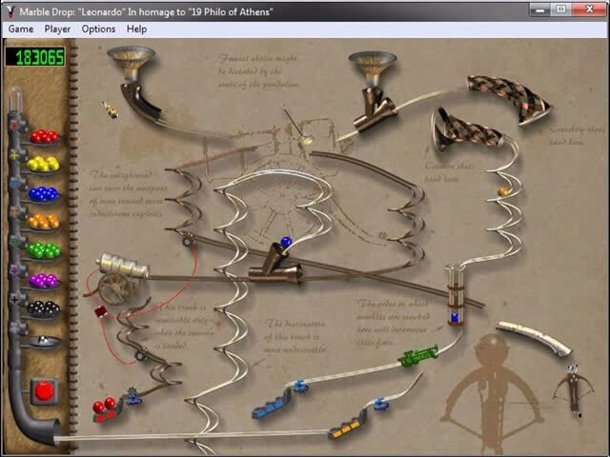Viewport: 610px width, 457px height.
Task: Select the orange marbles pile
Action: (x=44, y=222)
